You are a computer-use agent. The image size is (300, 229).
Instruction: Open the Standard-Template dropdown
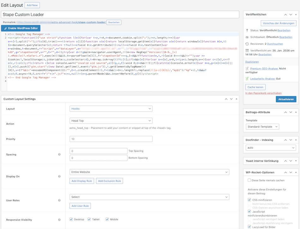(262, 127)
